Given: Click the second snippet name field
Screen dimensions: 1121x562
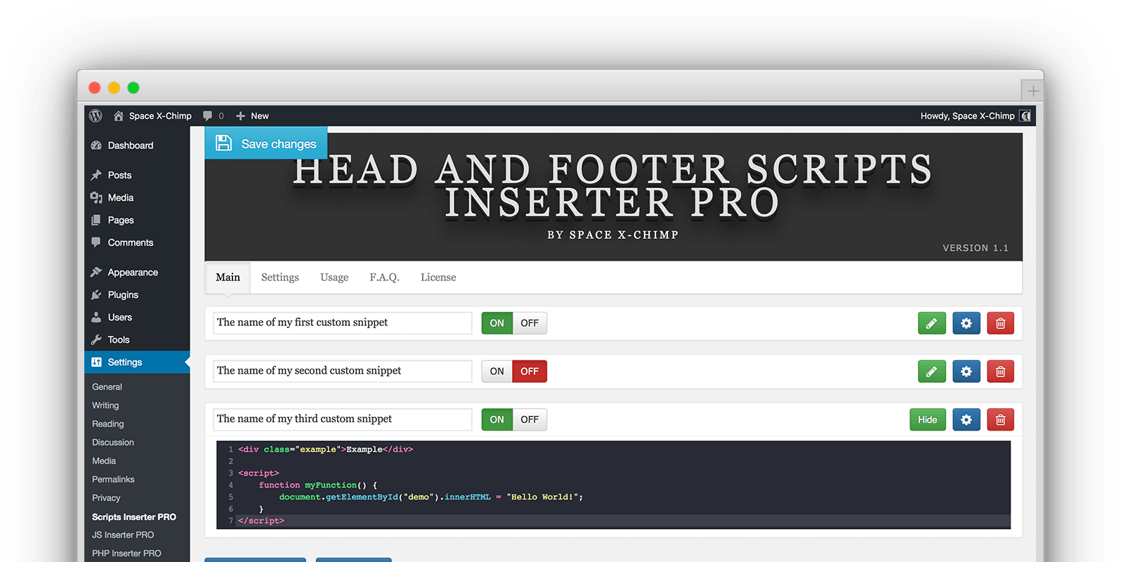Looking at the screenshot, I should tap(343, 372).
